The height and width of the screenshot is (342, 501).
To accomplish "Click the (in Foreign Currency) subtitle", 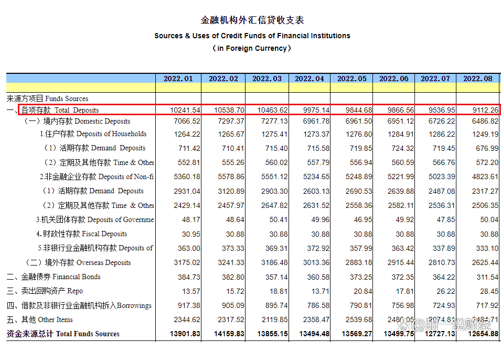I will [252, 48].
